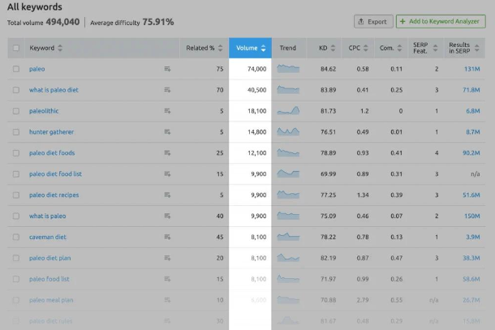
Task: Open the paleo food list keyword link
Action: (49, 279)
